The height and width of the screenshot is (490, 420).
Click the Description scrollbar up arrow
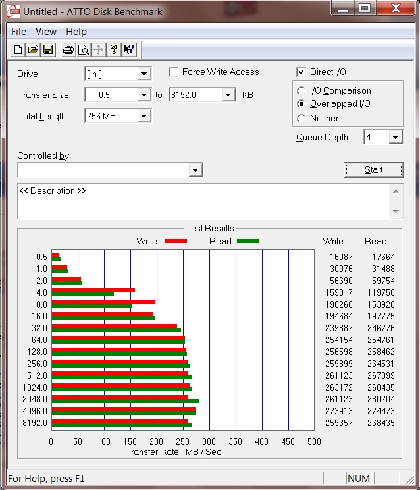pyautogui.click(x=396, y=191)
